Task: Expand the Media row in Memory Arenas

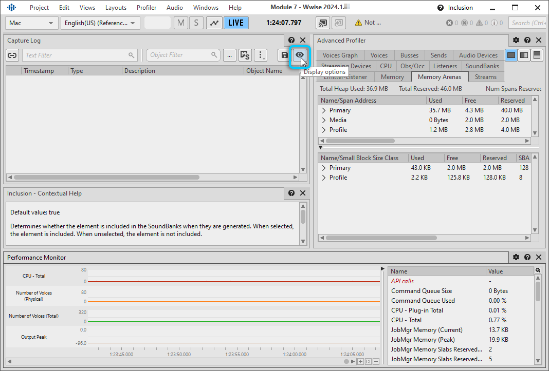Action: (324, 120)
